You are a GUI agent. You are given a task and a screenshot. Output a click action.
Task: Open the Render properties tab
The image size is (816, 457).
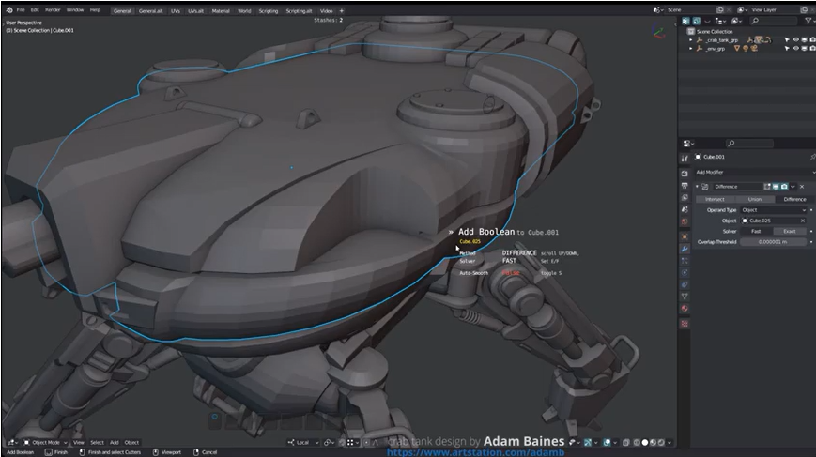pyautogui.click(x=685, y=173)
